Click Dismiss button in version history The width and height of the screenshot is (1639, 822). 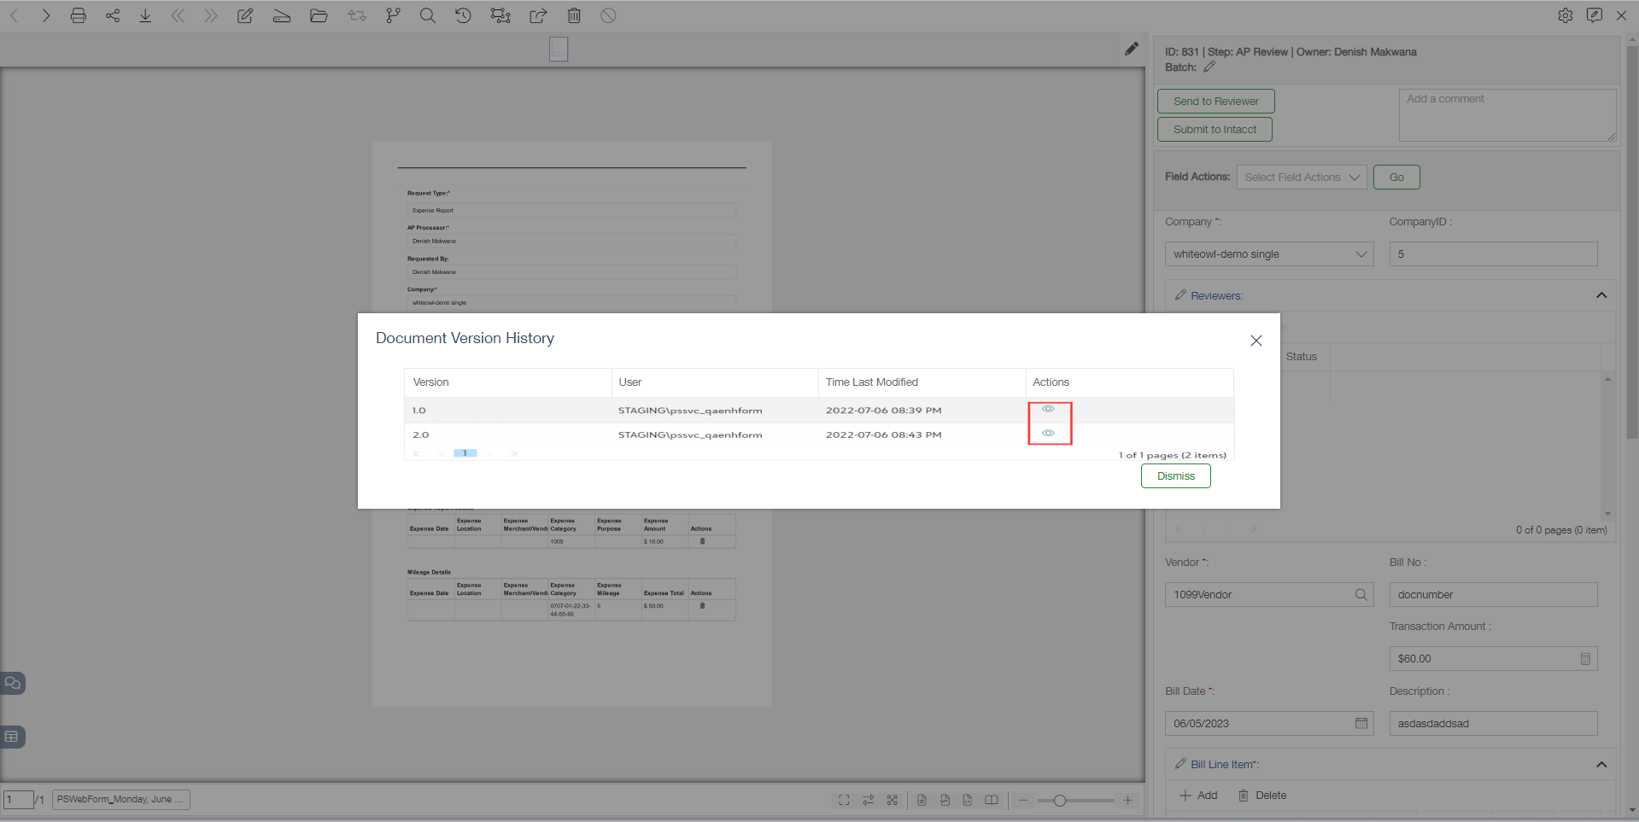tap(1176, 476)
